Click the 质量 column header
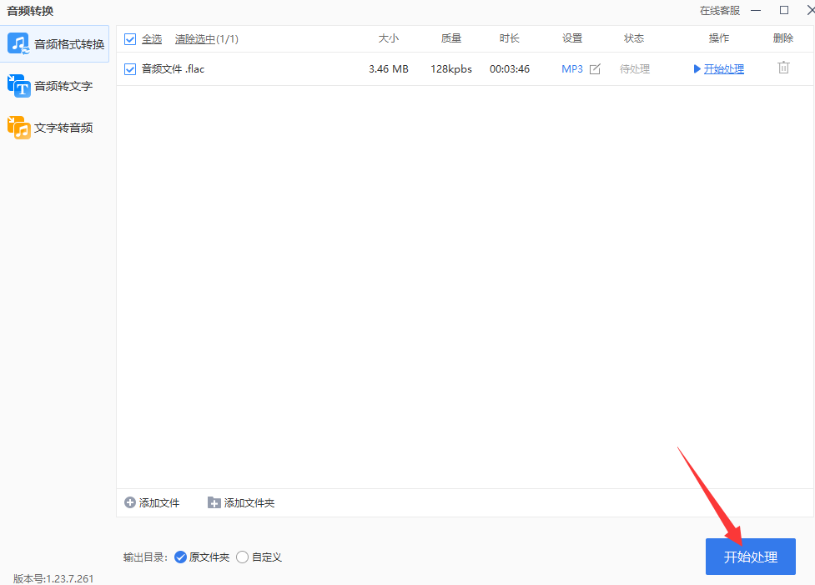This screenshot has height=585, width=815. coord(451,38)
